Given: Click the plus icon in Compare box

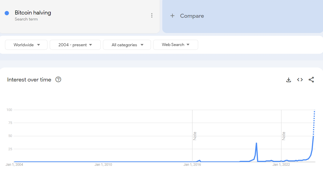Looking at the screenshot, I should pos(172,16).
